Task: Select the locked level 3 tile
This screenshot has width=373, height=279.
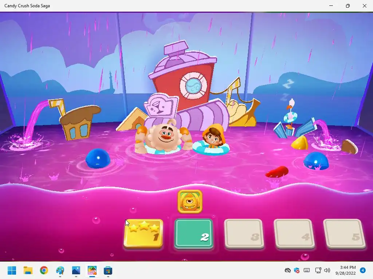Action: pyautogui.click(x=244, y=234)
